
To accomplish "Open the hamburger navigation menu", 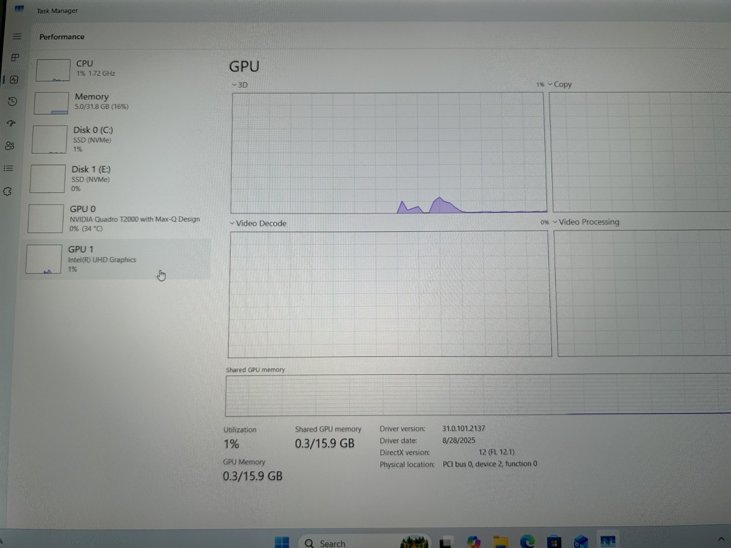I will tap(17, 37).
